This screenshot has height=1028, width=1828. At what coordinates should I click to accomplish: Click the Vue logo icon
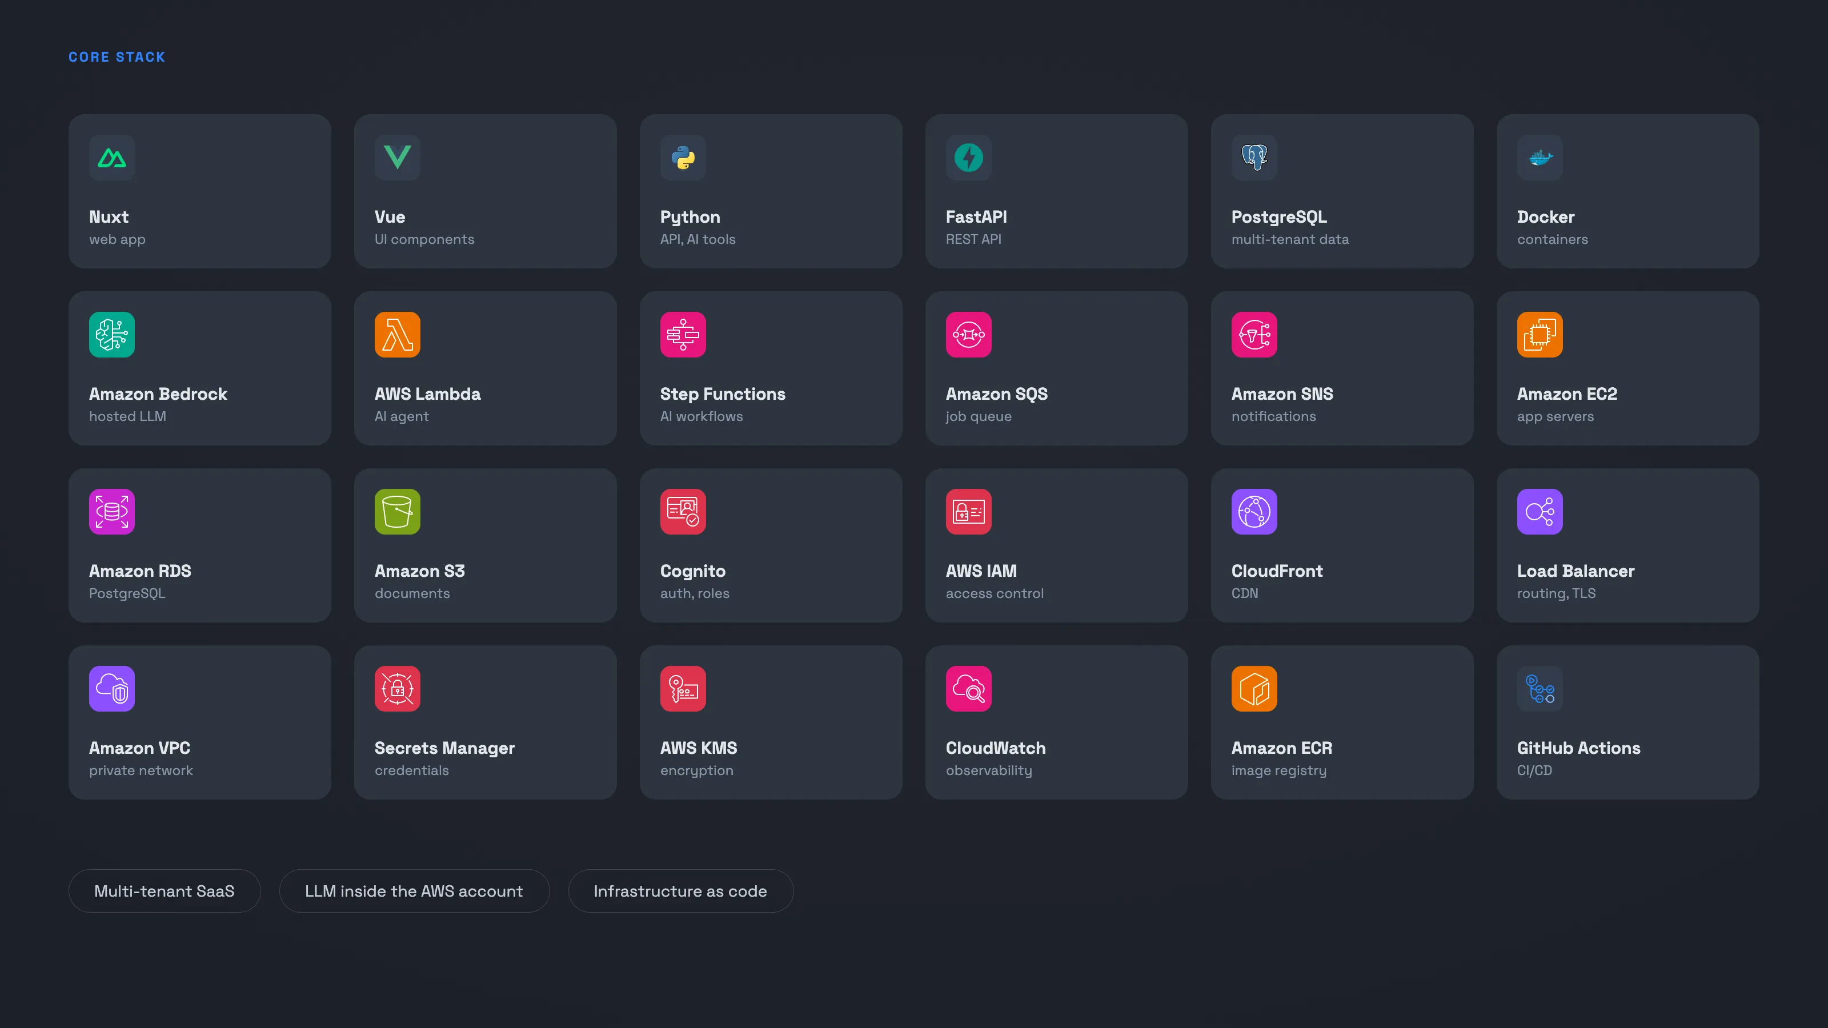398,158
